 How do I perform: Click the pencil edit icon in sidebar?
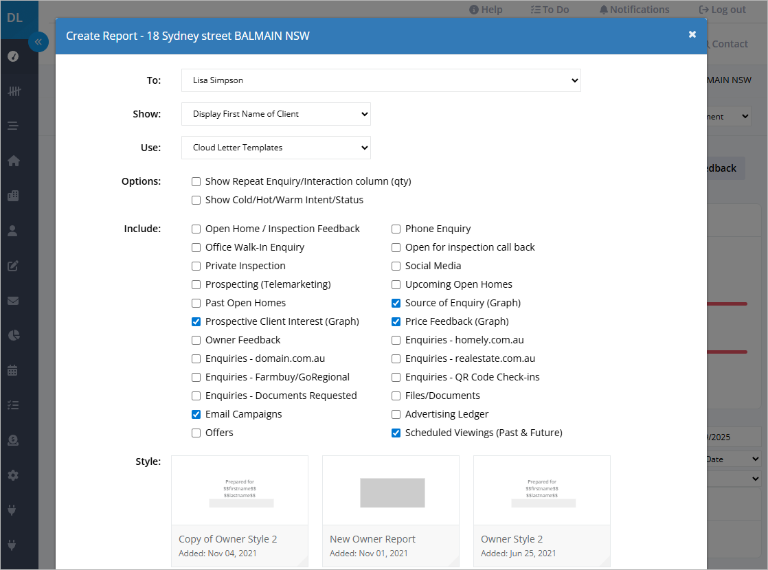13,266
